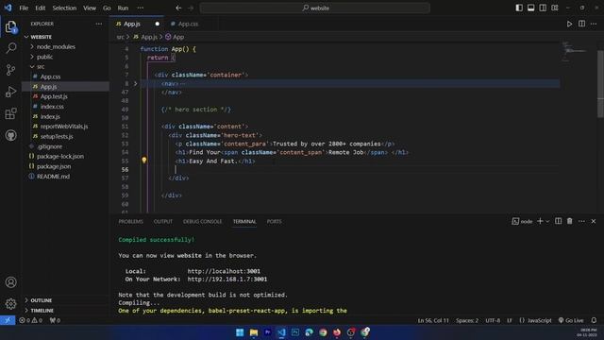Screen dimensions: 604x340
Task: Open the terminal launch profile dropdown
Action: tap(547, 221)
